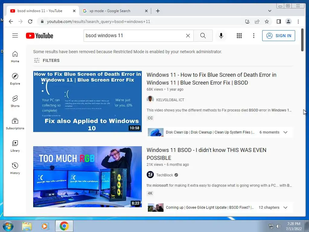309x232 pixels.
Task: Open YouTube settings three-dot menu
Action: tap(253, 36)
